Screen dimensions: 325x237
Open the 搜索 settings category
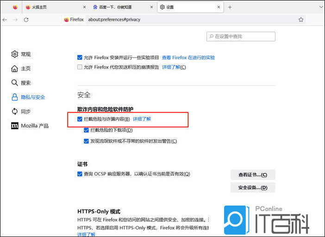[21, 83]
